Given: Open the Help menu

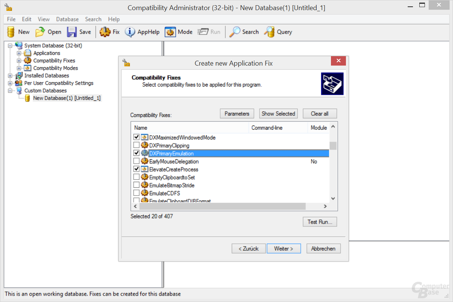Looking at the screenshot, I should coord(114,19).
